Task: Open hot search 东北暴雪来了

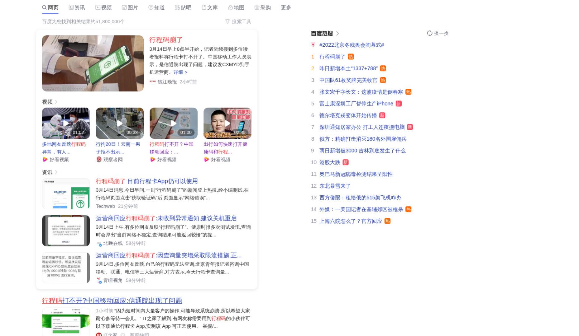Action: point(335,186)
